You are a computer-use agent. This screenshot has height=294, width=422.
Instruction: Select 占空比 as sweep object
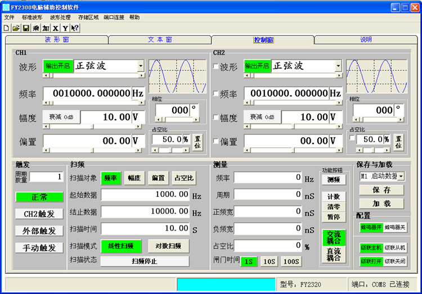(x=184, y=178)
